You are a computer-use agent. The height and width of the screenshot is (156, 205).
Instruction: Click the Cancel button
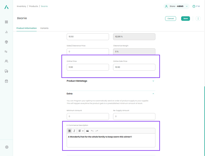[170, 19]
